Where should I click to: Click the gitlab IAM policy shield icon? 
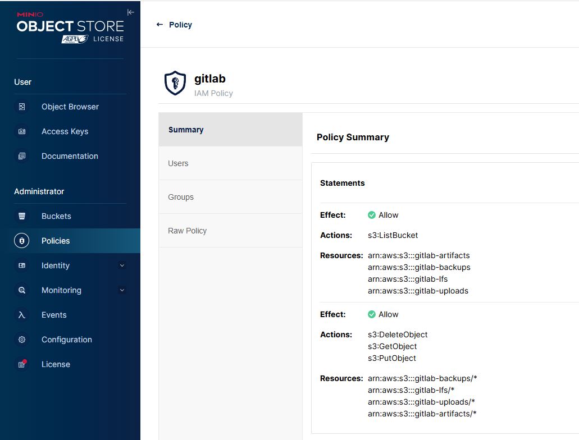click(175, 83)
